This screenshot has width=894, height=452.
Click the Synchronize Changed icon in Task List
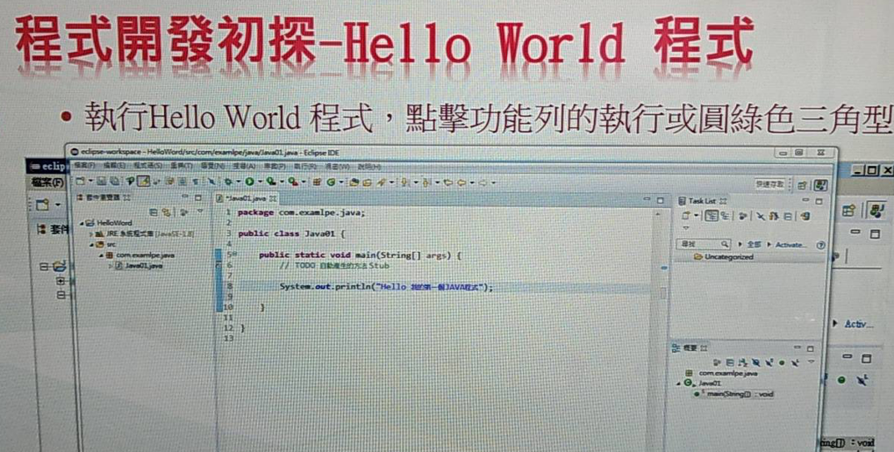point(805,215)
